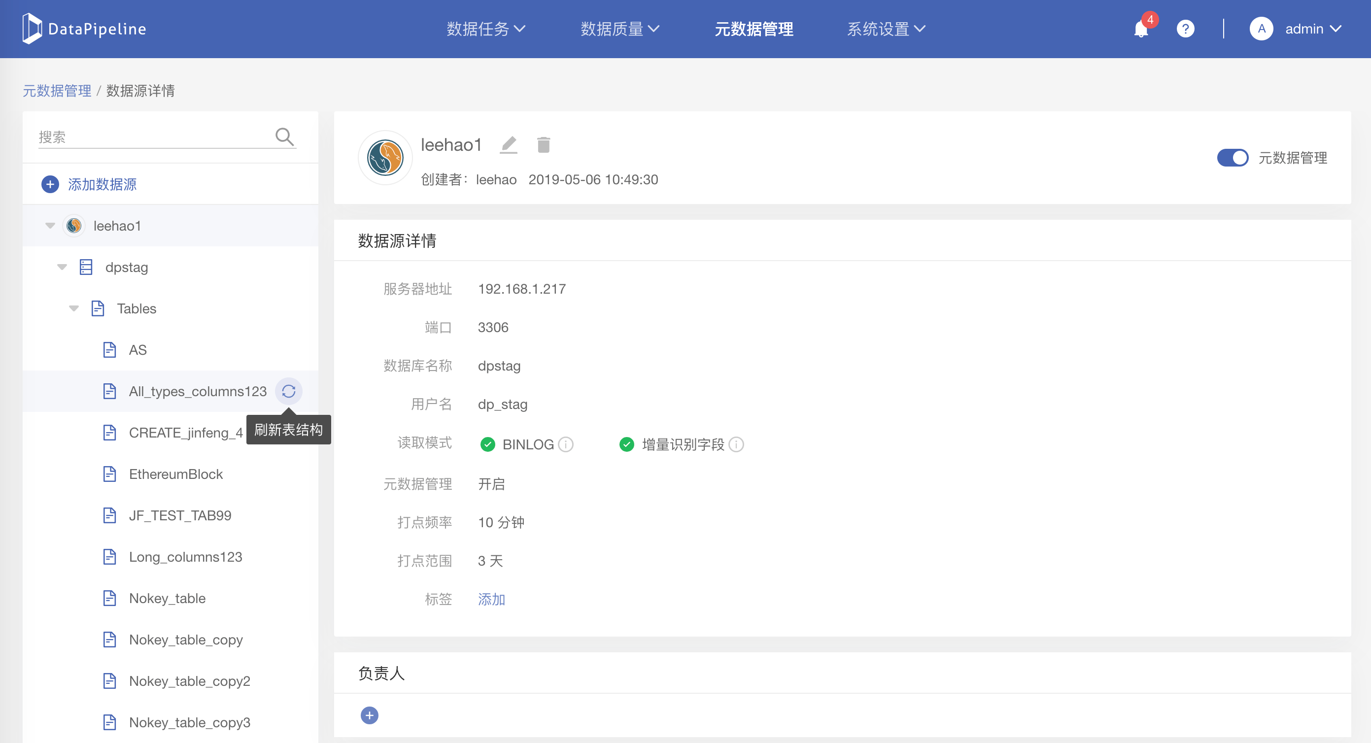Click the BINLOG info icon

point(566,444)
